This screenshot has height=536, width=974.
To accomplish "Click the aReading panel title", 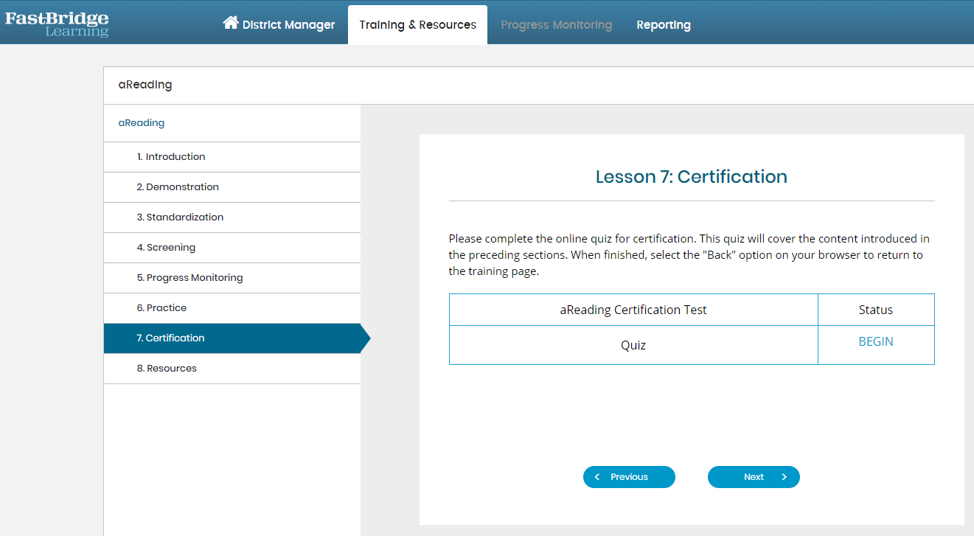I will point(145,85).
